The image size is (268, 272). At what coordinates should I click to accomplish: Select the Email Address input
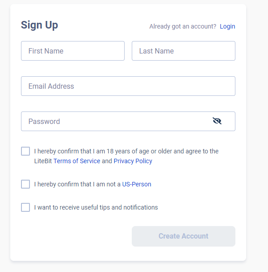128,86
